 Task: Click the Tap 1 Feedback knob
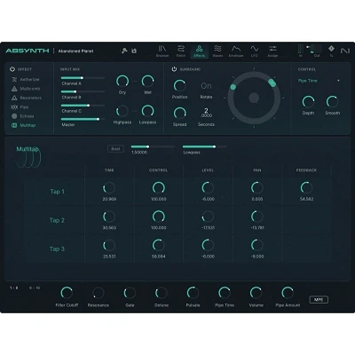(306, 188)
